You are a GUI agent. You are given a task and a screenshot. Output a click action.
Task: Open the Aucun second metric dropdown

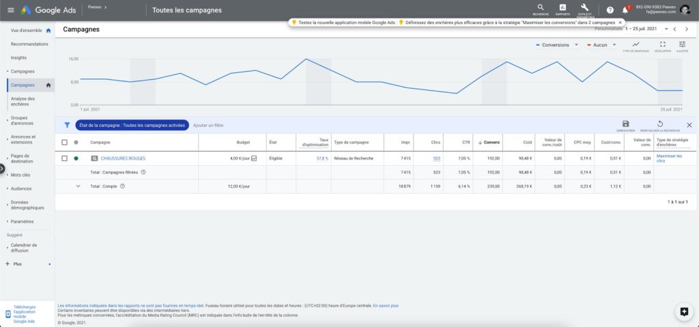602,45
